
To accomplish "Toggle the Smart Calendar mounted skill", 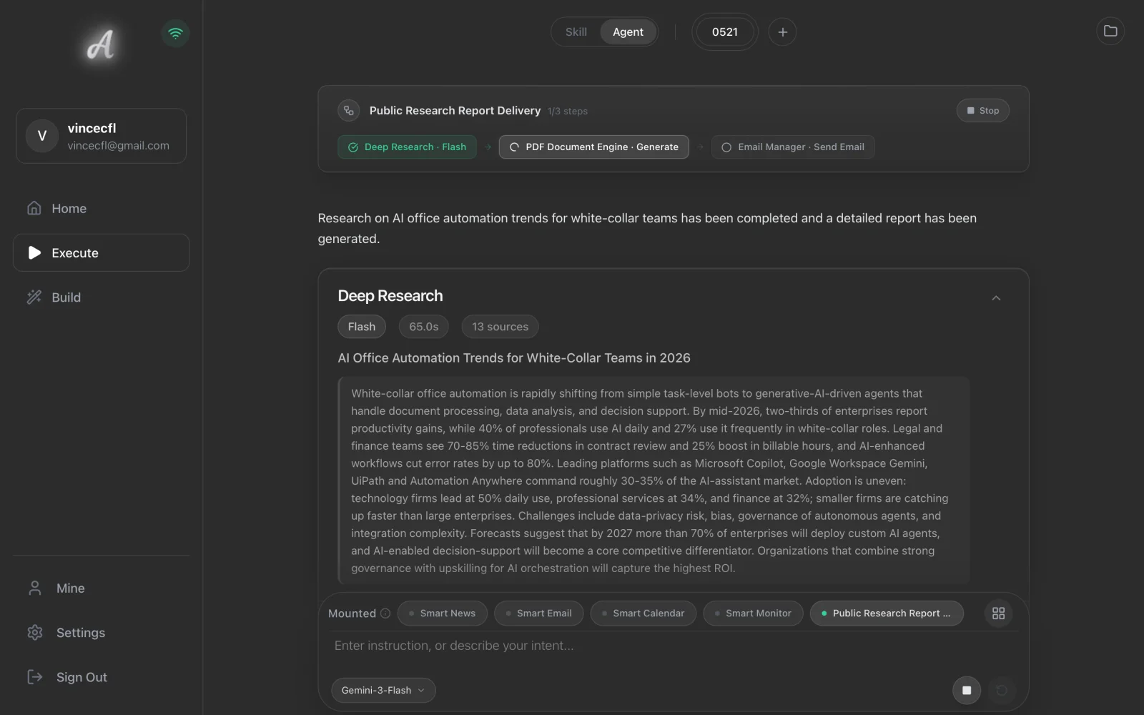I will pos(643,613).
